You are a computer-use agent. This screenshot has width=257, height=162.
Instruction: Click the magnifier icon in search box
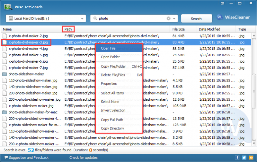(x=95, y=19)
